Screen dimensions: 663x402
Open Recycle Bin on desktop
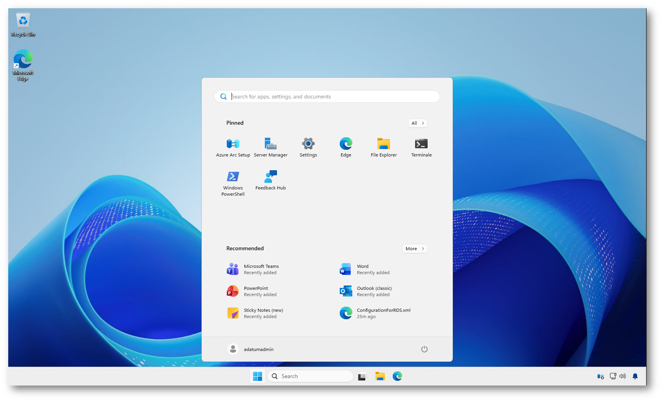(x=23, y=25)
